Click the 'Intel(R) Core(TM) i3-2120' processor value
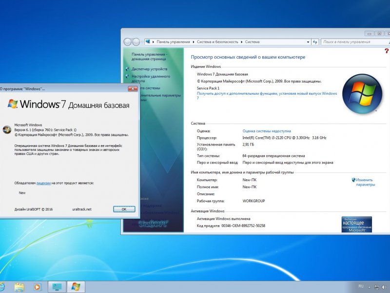The image size is (390, 293). click(284, 138)
